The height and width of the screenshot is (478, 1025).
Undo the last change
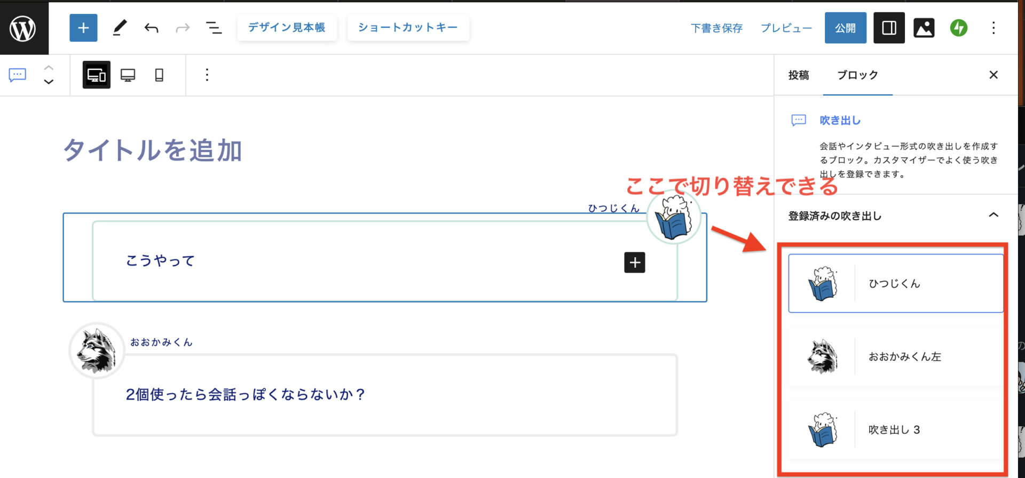tap(152, 28)
